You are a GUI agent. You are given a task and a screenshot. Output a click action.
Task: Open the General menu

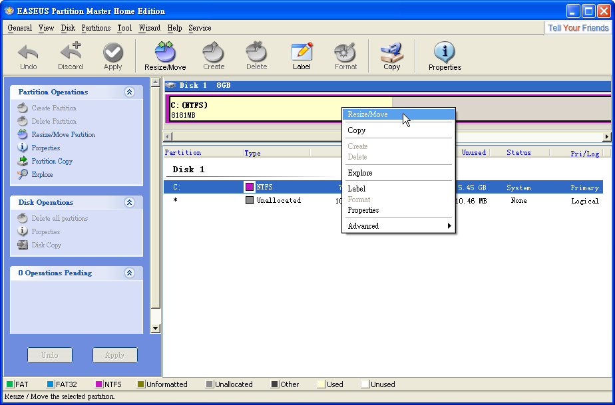pyautogui.click(x=19, y=28)
